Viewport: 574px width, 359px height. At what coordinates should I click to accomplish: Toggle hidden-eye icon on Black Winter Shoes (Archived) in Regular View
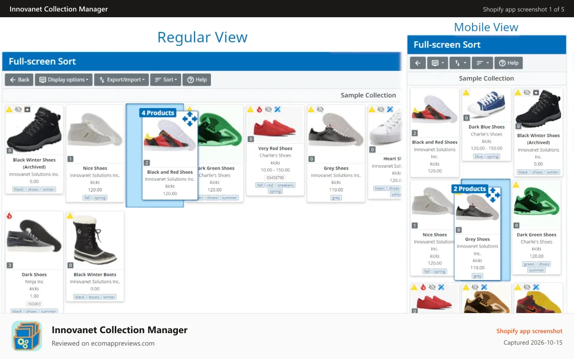[18, 110]
